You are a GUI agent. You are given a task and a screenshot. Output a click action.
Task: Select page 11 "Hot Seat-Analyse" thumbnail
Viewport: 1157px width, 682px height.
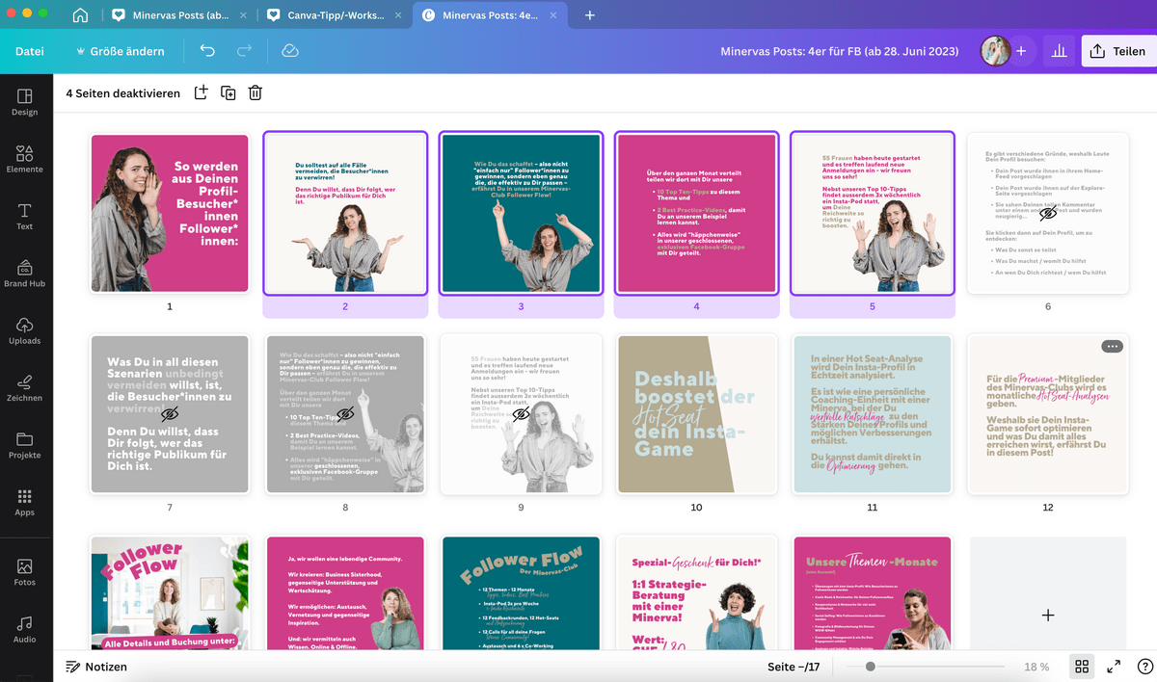(x=872, y=414)
